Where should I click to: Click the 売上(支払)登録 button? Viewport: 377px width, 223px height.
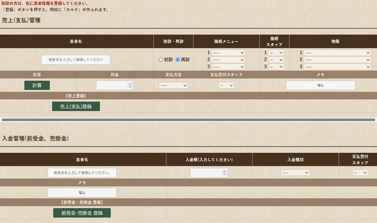(76, 106)
